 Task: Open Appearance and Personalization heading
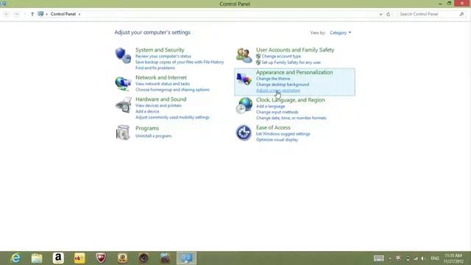[x=294, y=72]
